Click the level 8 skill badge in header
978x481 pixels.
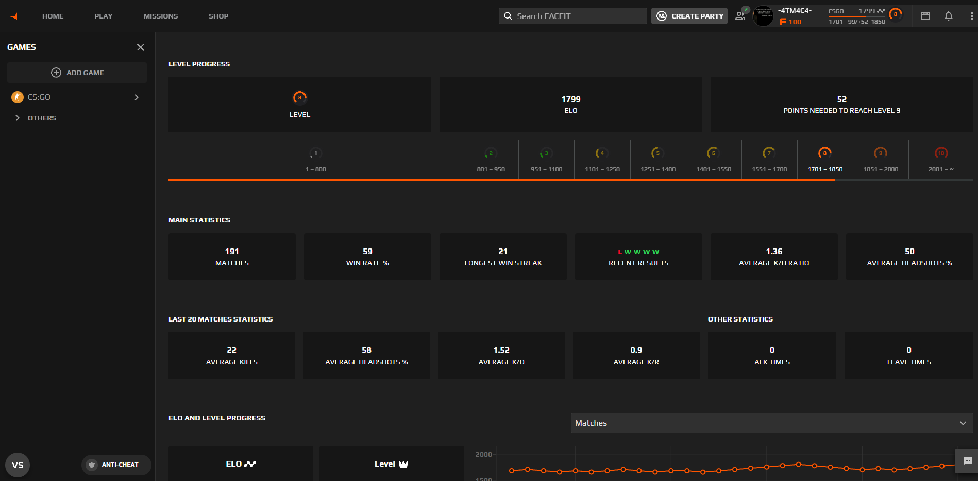(x=895, y=15)
